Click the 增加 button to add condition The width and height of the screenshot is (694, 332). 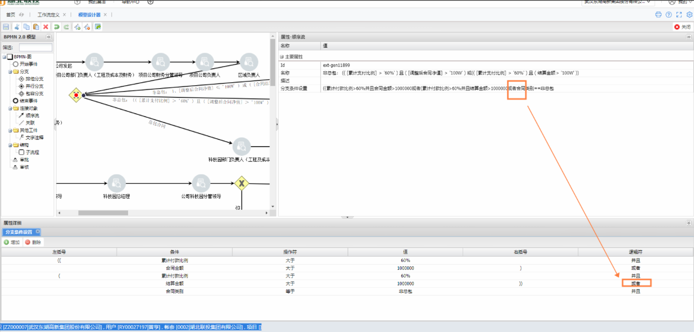point(12,242)
